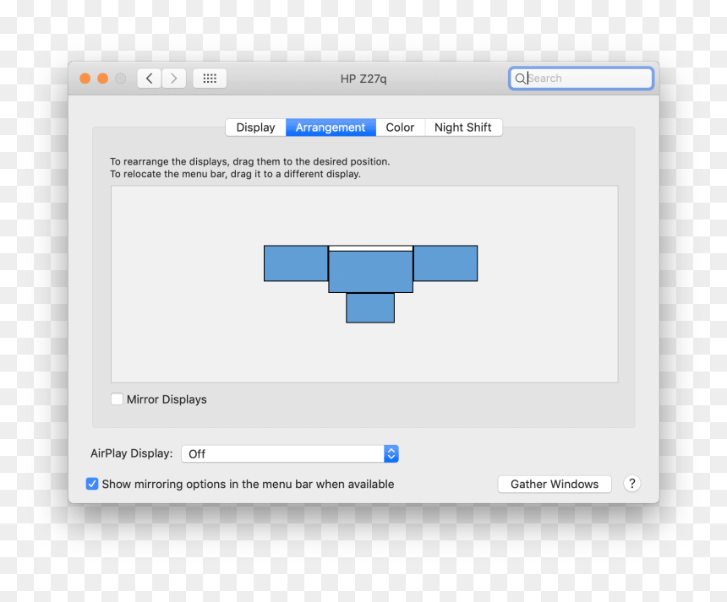Click the disabled gray zoom button
This screenshot has width=727, height=602.
point(120,79)
